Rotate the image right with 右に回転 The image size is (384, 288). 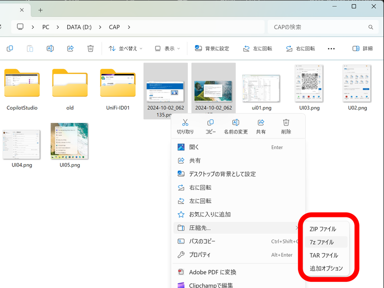[x=300, y=48]
